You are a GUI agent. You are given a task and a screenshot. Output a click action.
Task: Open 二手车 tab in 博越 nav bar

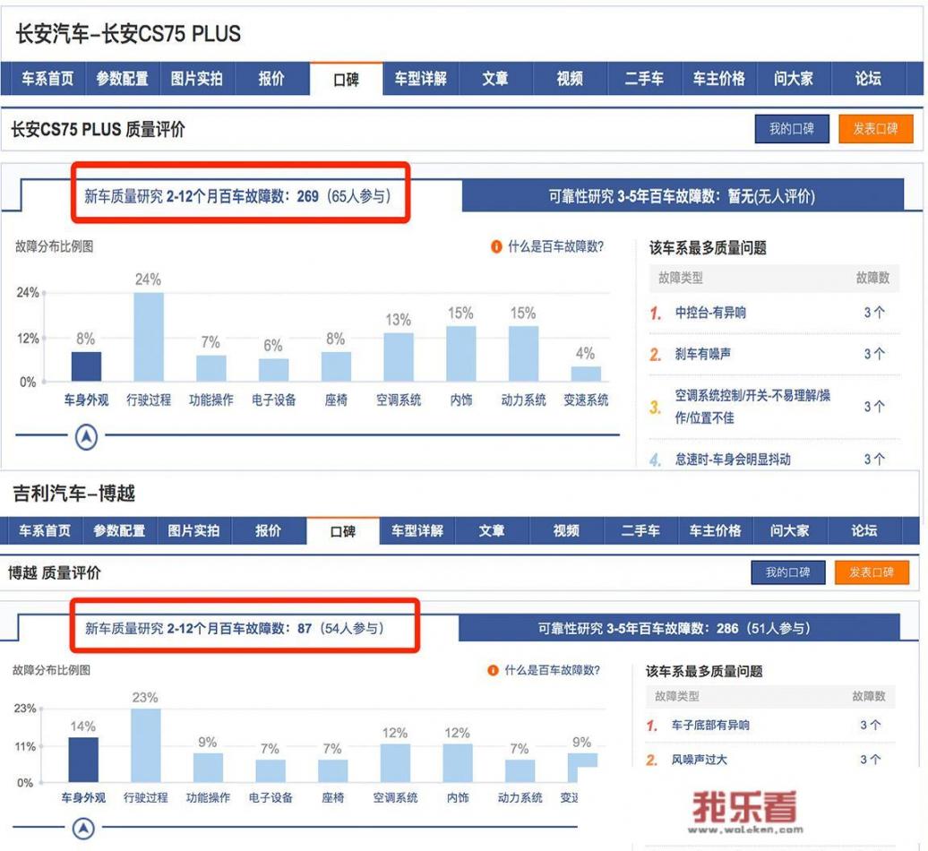(641, 531)
